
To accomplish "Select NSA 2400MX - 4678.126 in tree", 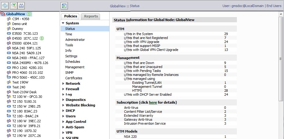I will point(30,63).
